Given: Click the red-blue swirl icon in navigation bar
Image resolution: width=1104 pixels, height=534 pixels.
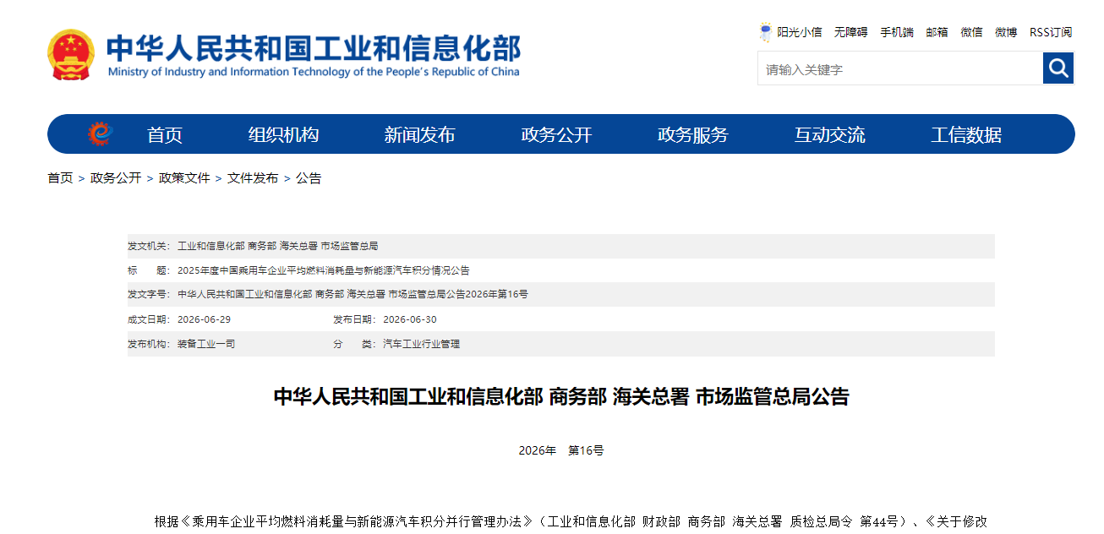Looking at the screenshot, I should pyautogui.click(x=100, y=133).
